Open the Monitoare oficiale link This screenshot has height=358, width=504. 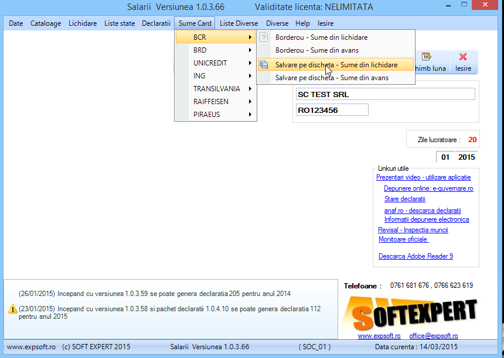coord(403,239)
